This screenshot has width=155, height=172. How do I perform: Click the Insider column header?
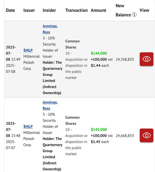[49, 10]
